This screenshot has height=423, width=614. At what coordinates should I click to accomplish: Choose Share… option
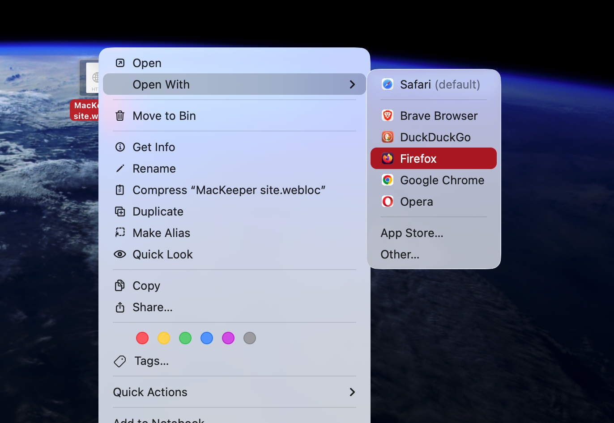[x=235, y=307]
